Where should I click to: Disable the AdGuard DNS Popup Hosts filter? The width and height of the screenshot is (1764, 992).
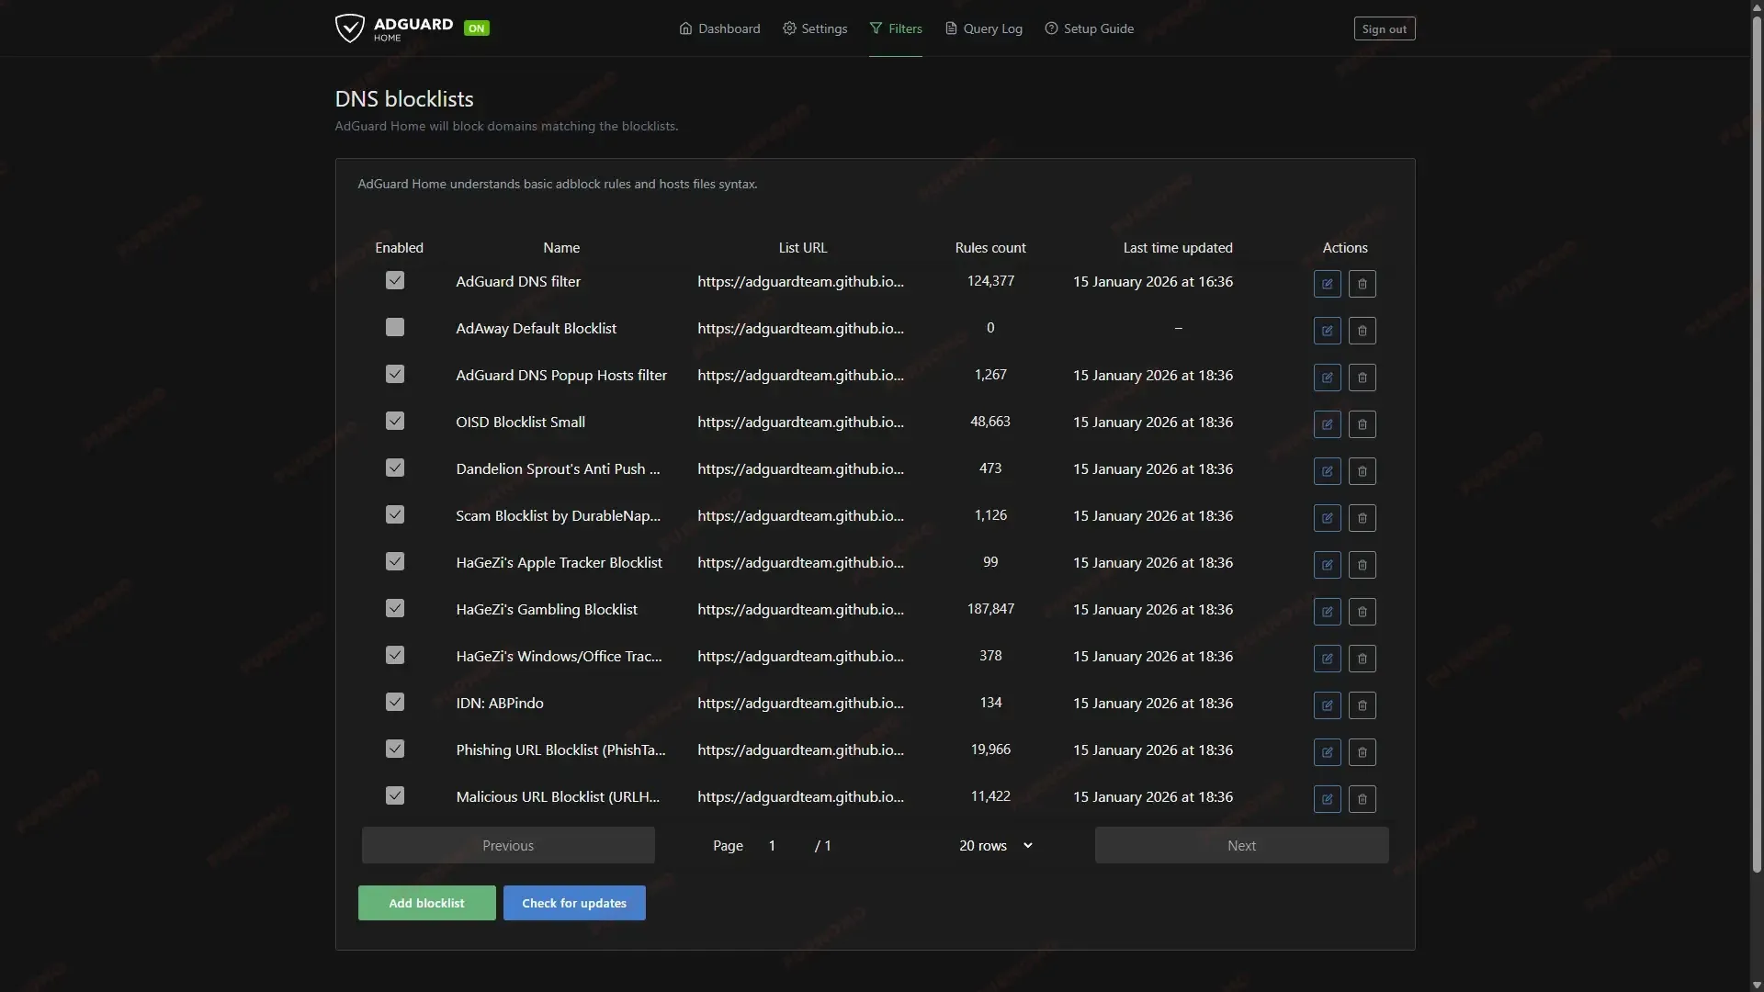pos(395,374)
